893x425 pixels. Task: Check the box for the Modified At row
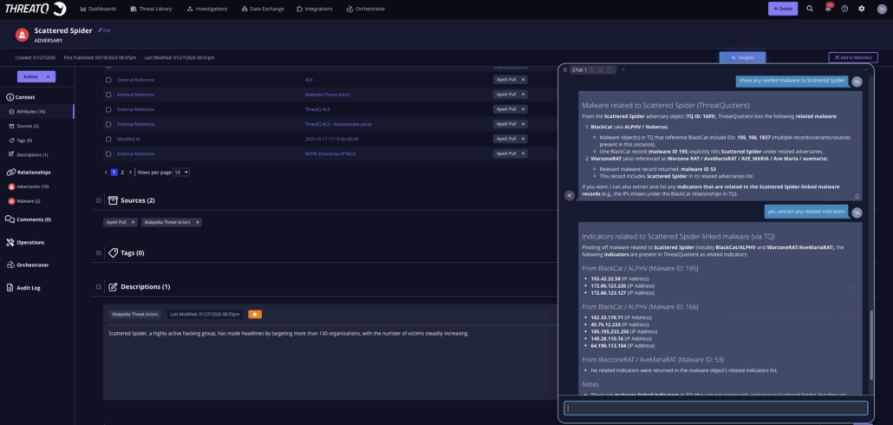tap(108, 139)
